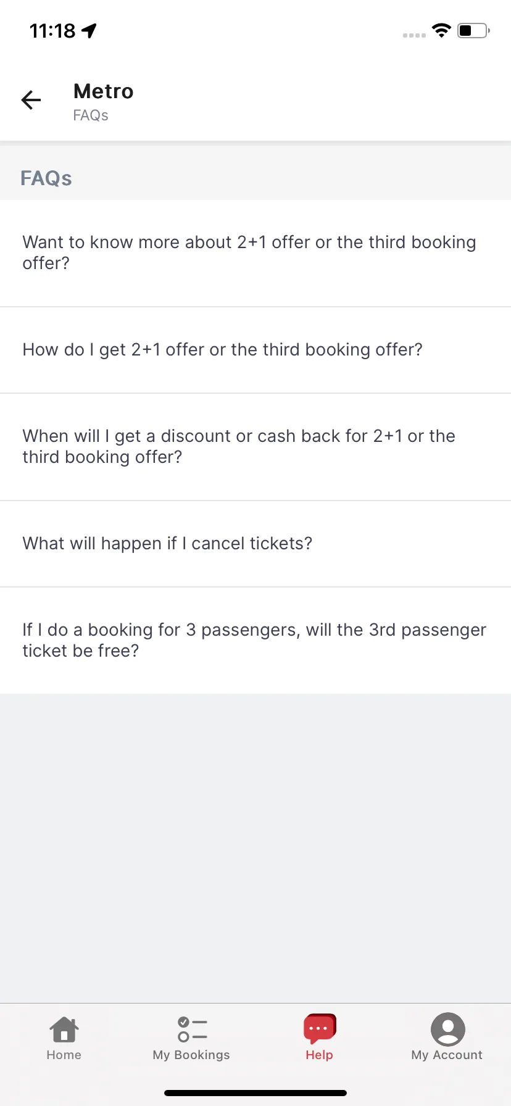Switch to the My Bookings tab label
This screenshot has height=1106, width=511.
191,1055
